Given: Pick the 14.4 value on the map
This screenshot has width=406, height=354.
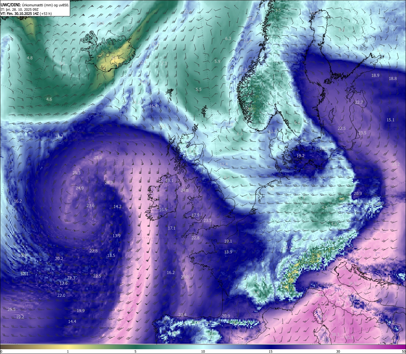Looking at the screenshot, I should tap(72, 321).
